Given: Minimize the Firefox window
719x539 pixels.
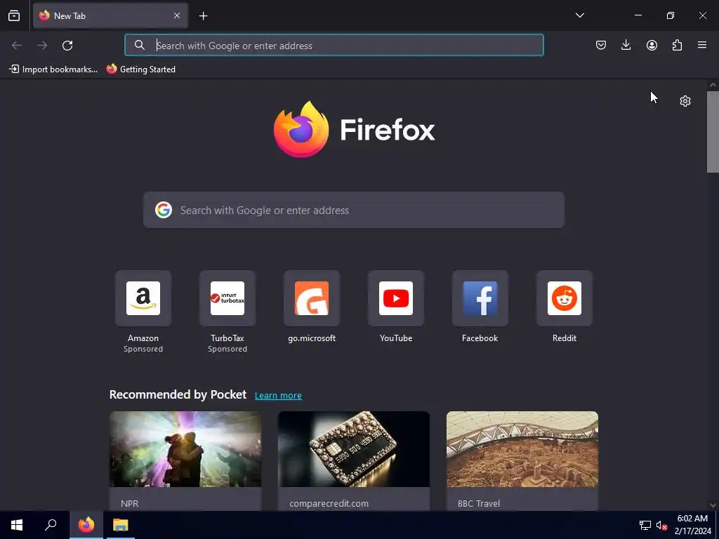Looking at the screenshot, I should [638, 15].
